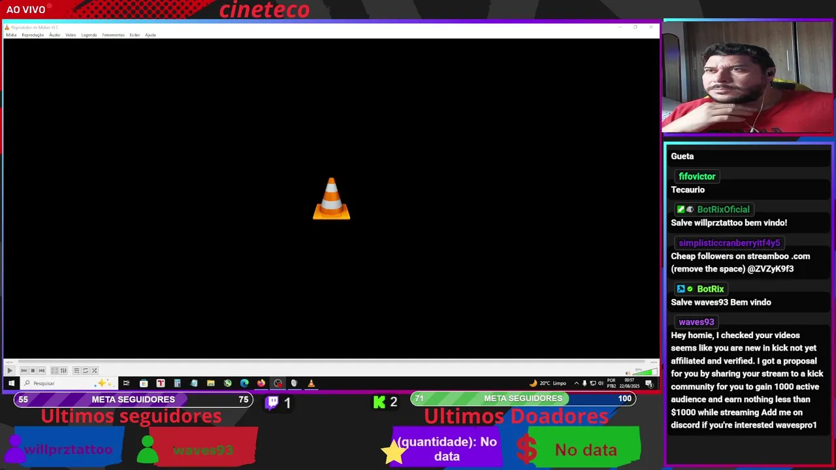Open the Ajuda menu
Screen dimensions: 836x470
click(x=150, y=35)
